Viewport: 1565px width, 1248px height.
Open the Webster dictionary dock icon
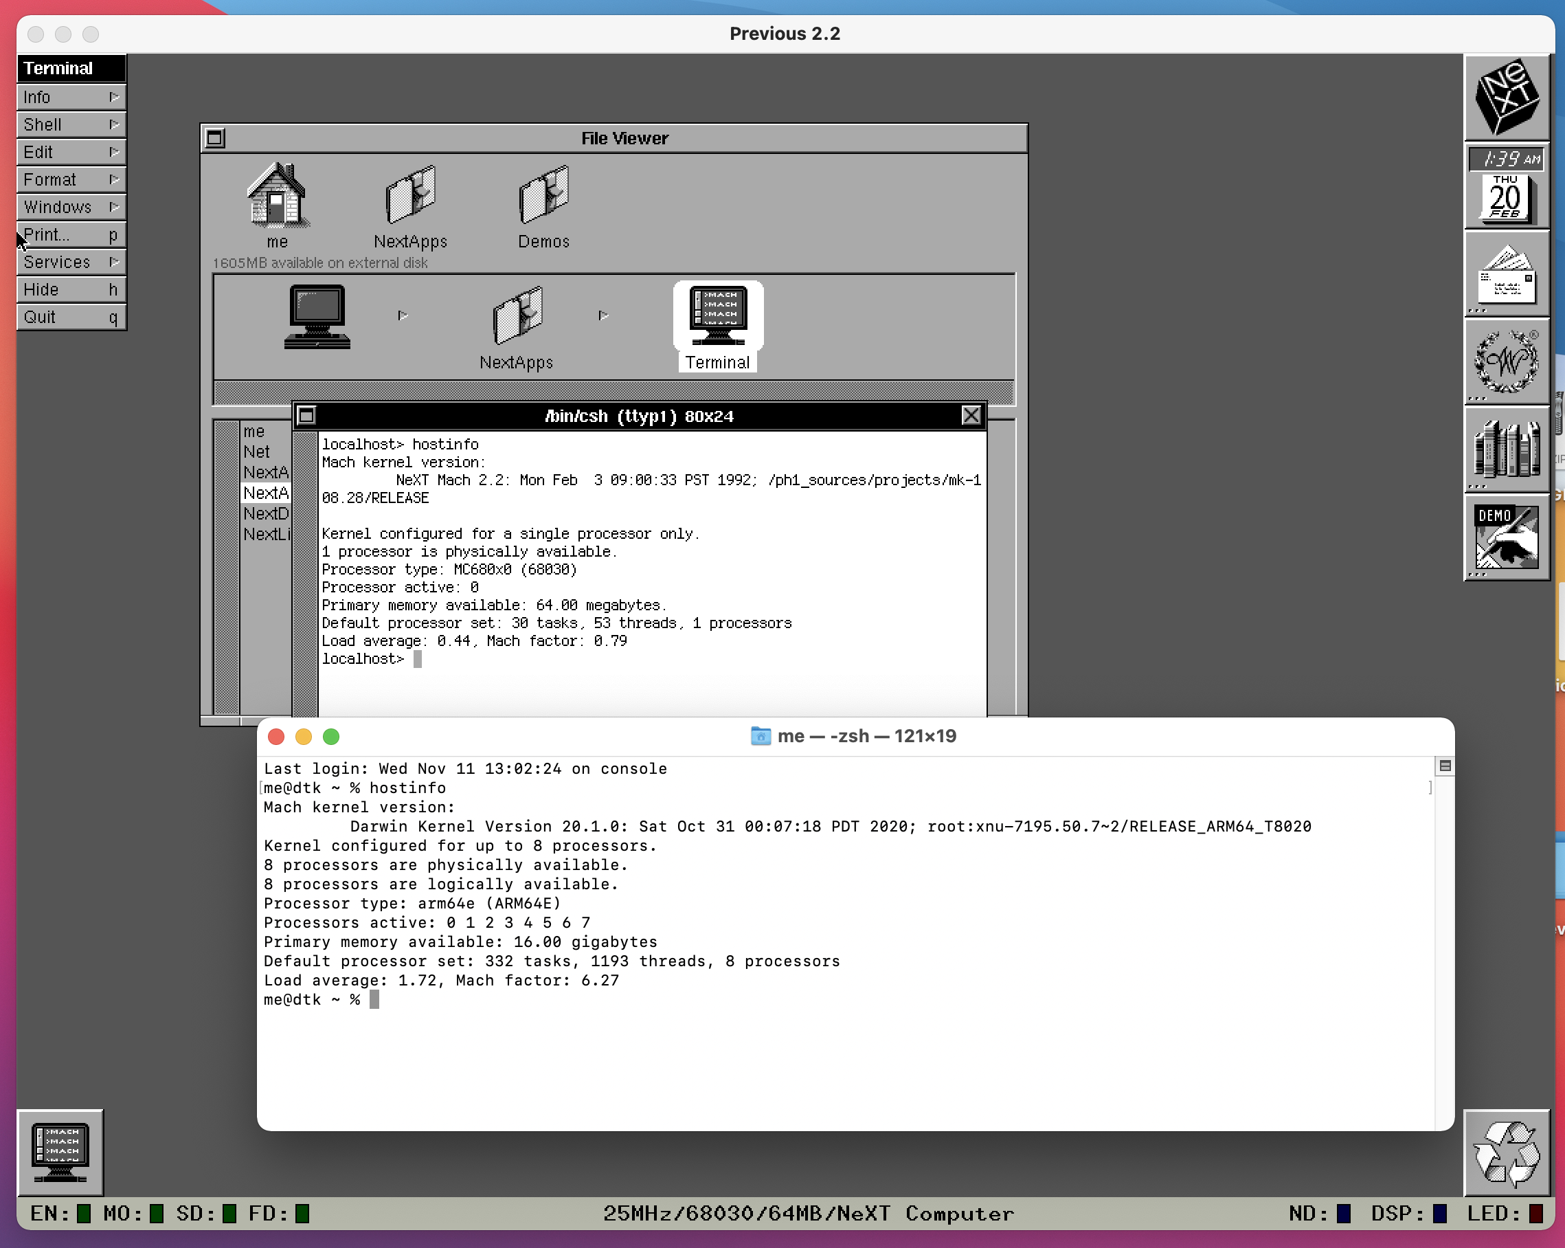[x=1506, y=361]
